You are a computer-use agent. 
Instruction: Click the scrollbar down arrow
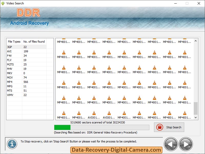click(x=196, y=117)
